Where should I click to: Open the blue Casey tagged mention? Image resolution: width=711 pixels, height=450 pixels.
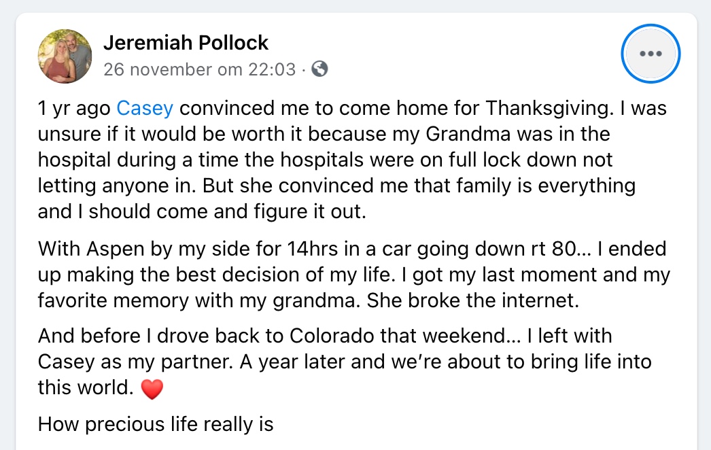145,108
